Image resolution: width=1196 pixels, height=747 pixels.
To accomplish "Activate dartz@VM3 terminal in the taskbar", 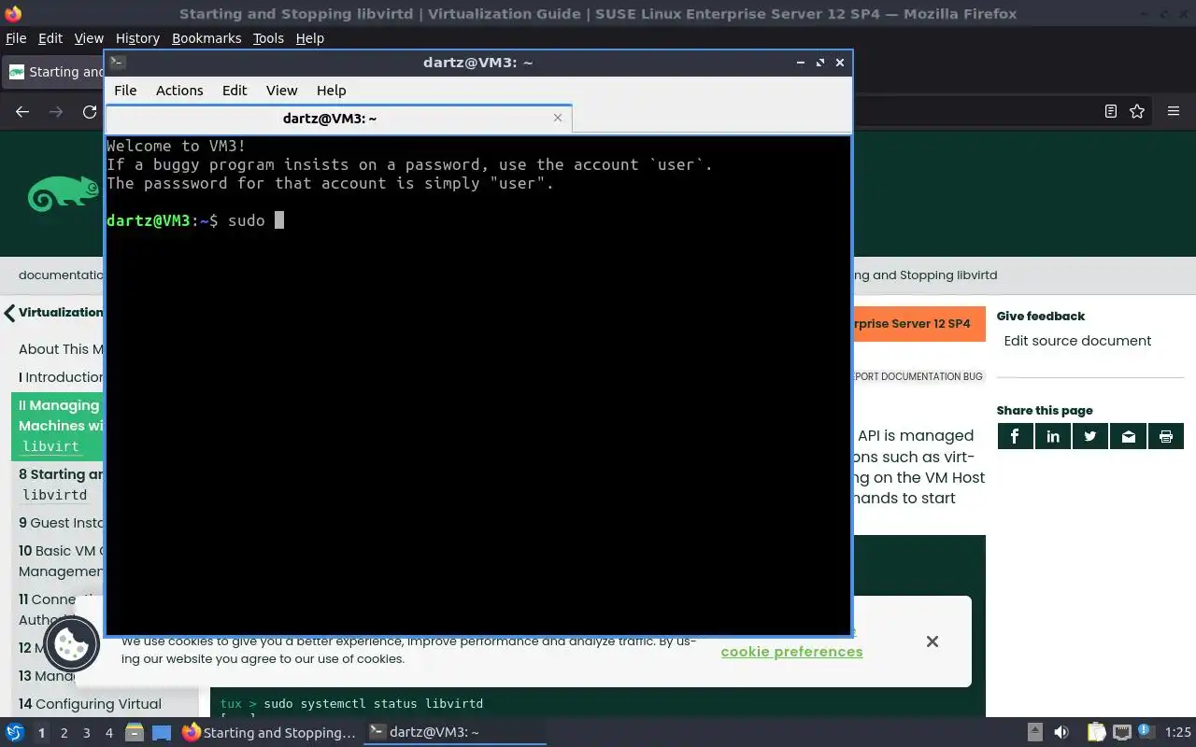I will click(x=455, y=733).
